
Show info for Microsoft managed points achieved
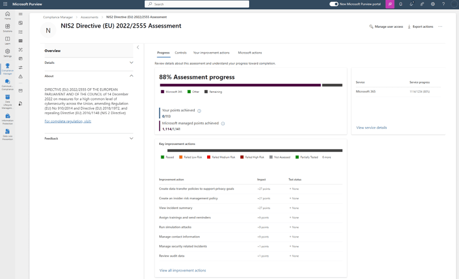coord(223,124)
